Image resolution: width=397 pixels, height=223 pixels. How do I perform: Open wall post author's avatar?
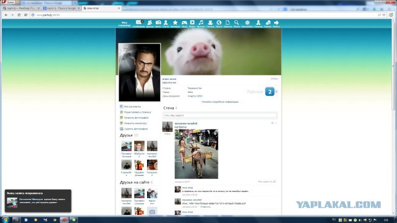coord(167,126)
